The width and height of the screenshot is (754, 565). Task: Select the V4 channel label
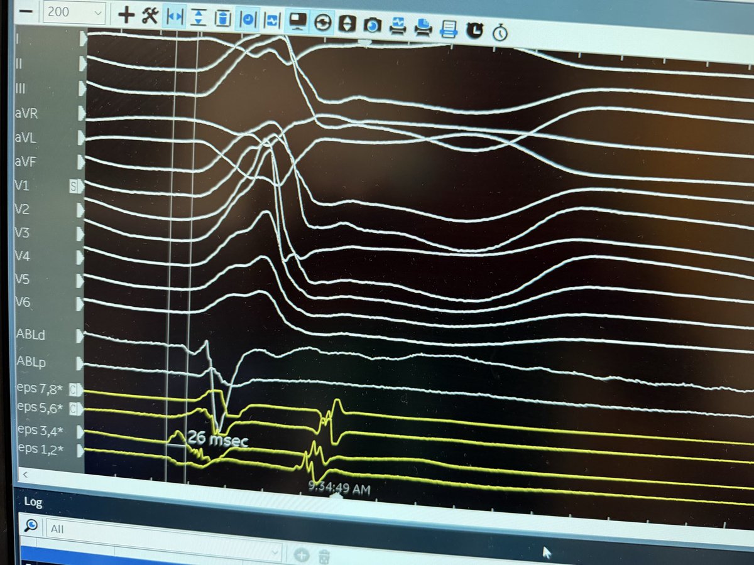pyautogui.click(x=21, y=256)
